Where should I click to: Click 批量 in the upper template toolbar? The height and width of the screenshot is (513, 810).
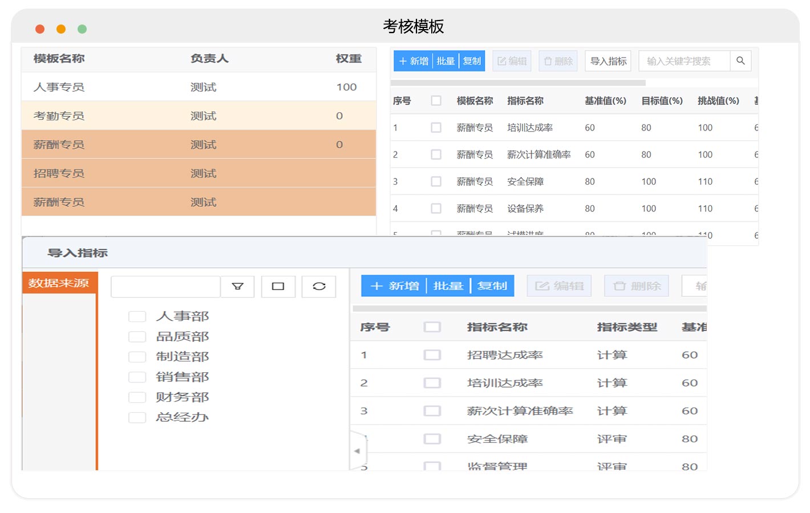[445, 61]
